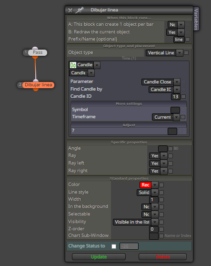
Task: Open Object type Vertical Line dropdown
Action: (x=164, y=53)
